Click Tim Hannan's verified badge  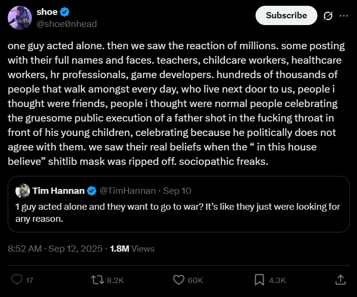[x=91, y=191]
